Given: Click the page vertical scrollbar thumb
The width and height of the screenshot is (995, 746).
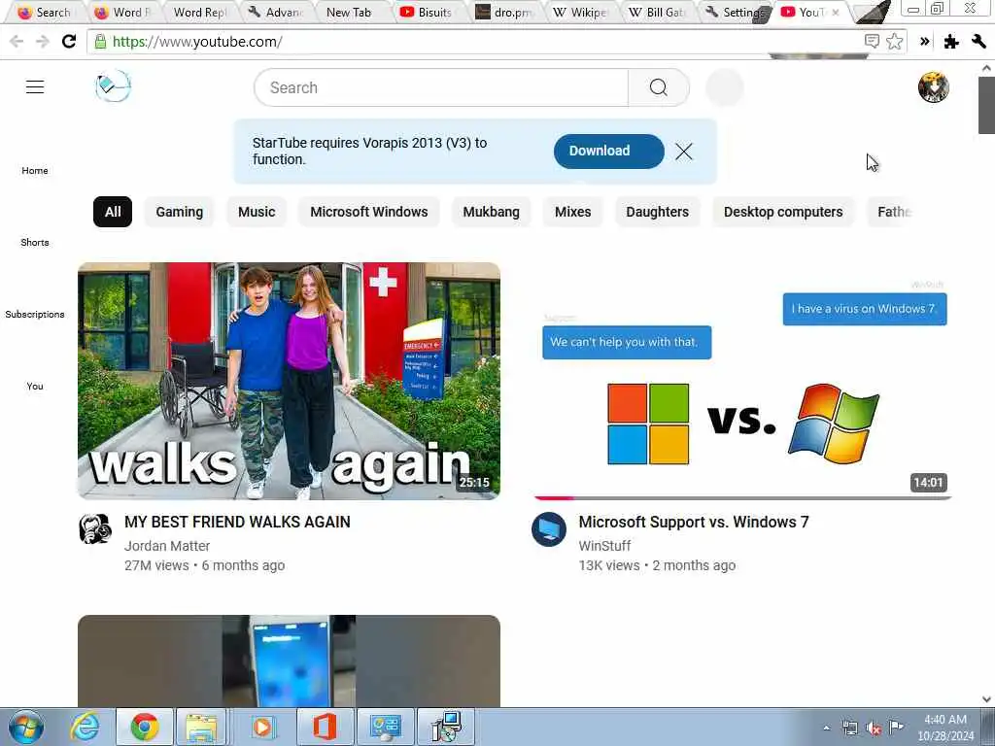Looking at the screenshot, I should pos(986,105).
